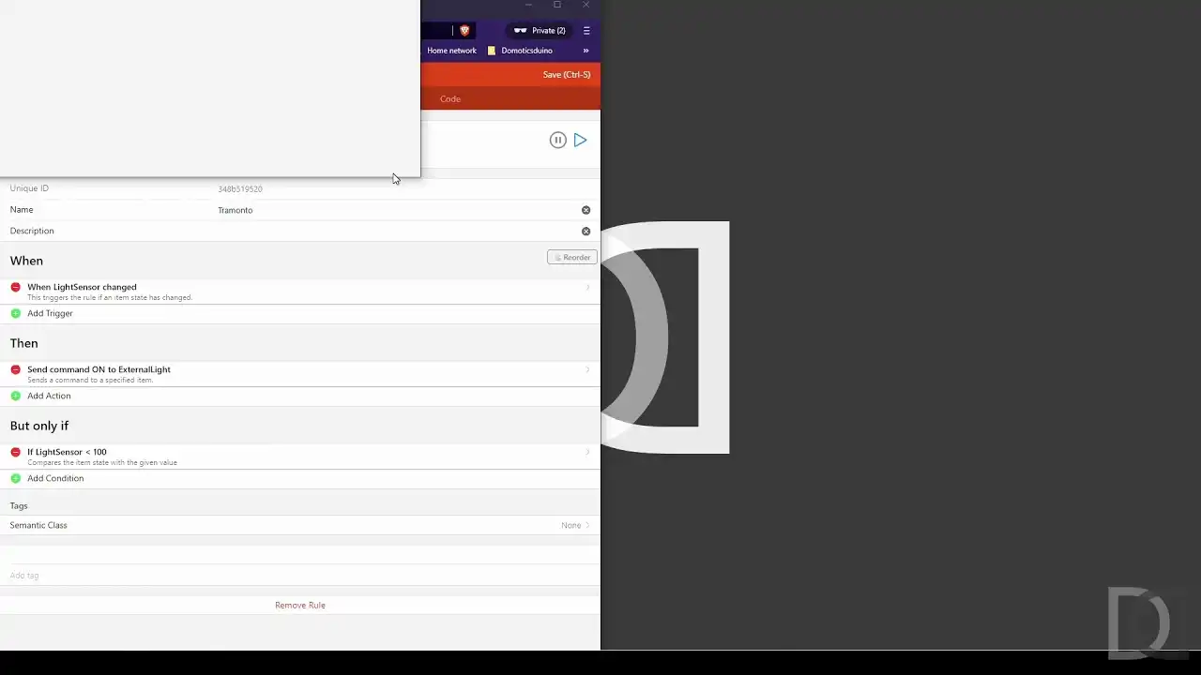
Task: Click the Remove Rule link
Action: (x=300, y=605)
